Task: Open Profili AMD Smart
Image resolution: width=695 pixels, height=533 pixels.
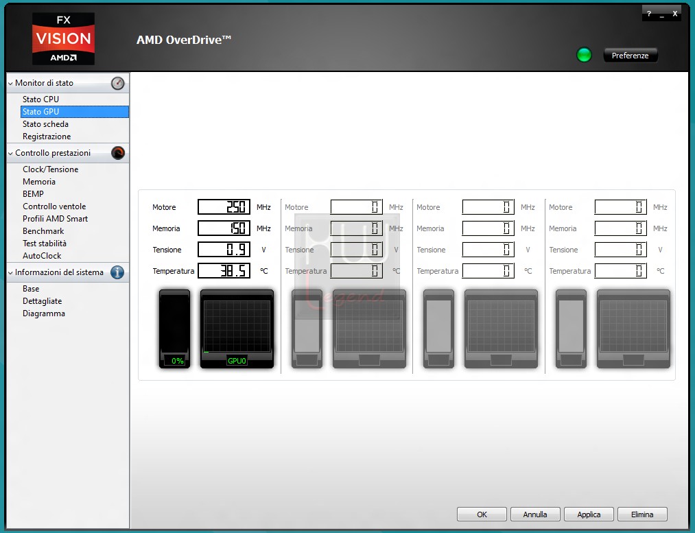Action: 56,219
